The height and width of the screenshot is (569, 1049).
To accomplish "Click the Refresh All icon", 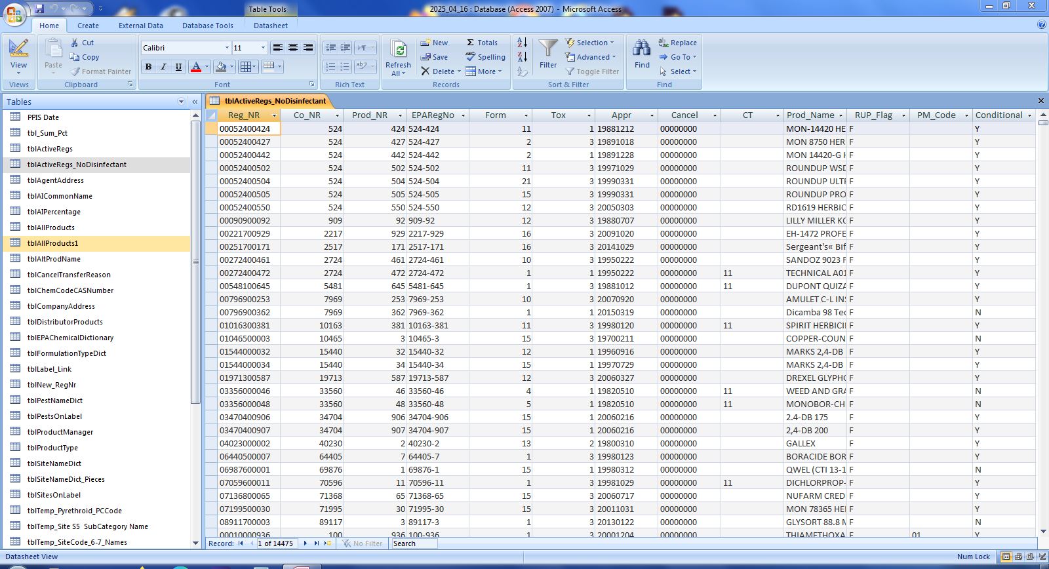I will click(x=398, y=49).
